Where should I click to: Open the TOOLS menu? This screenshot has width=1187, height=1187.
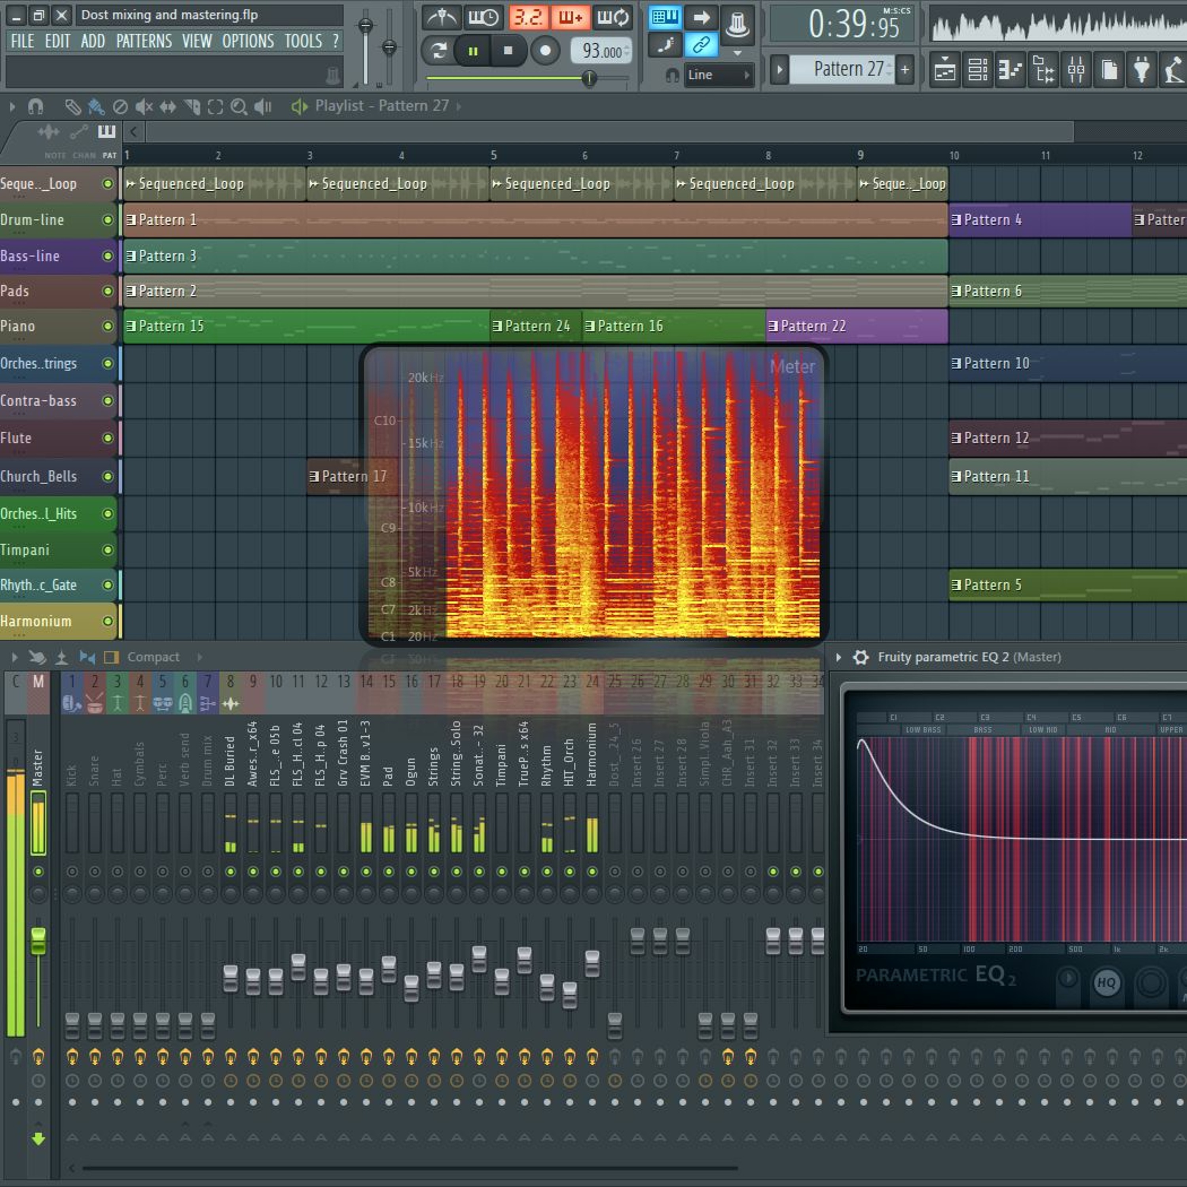[303, 41]
